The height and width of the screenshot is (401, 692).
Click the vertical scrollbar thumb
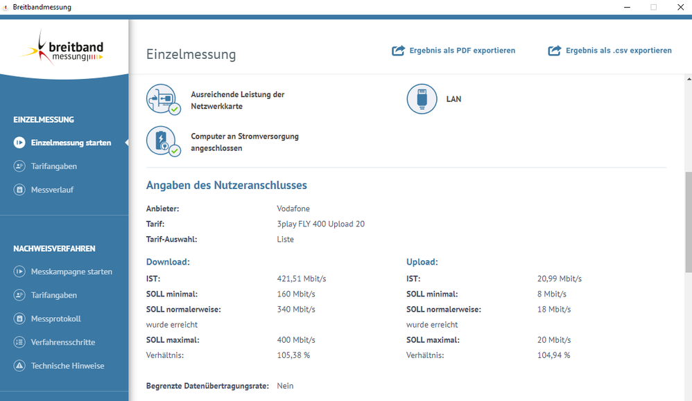[x=689, y=222]
